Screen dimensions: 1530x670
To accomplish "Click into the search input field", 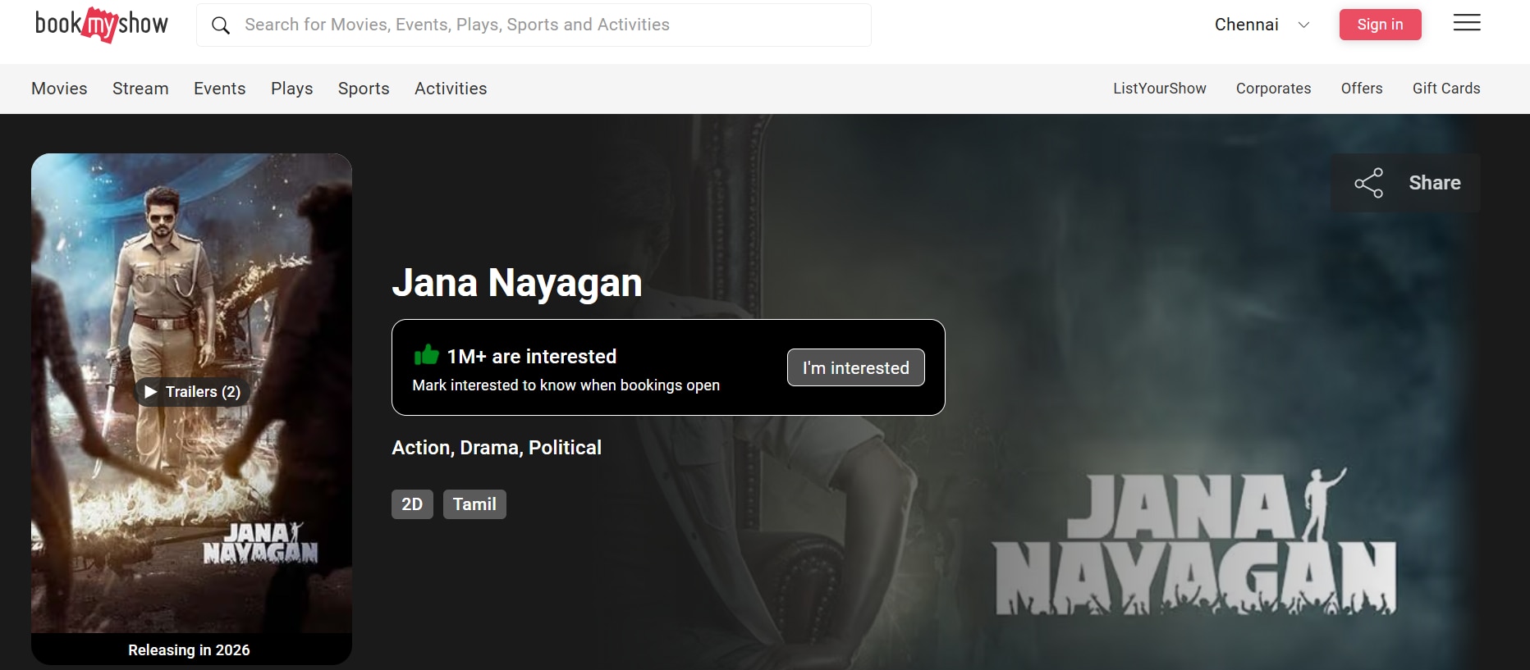I will coord(542,25).
